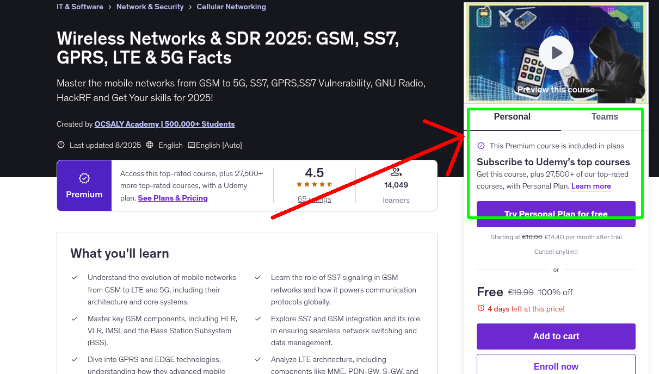659x374 pixels.
Task: Click the learners people icon
Action: click(396, 172)
